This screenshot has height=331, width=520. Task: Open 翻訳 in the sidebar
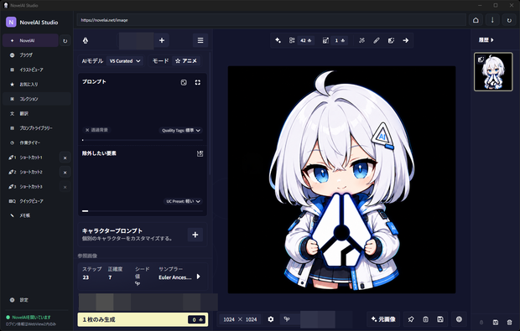click(36, 113)
